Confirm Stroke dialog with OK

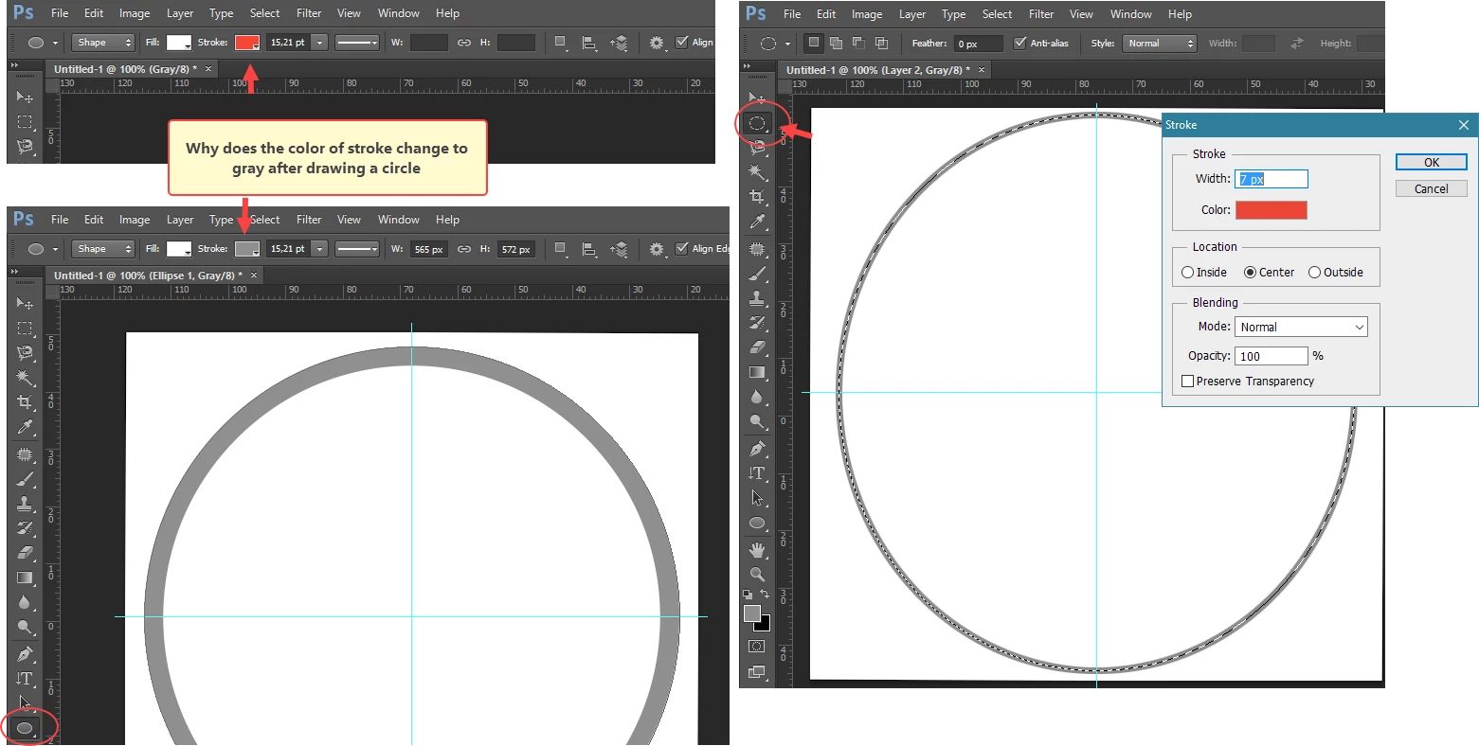coord(1432,162)
